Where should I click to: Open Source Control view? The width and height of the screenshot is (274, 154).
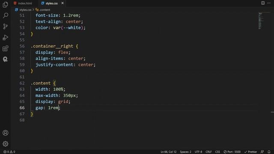pyautogui.click(x=6, y=27)
